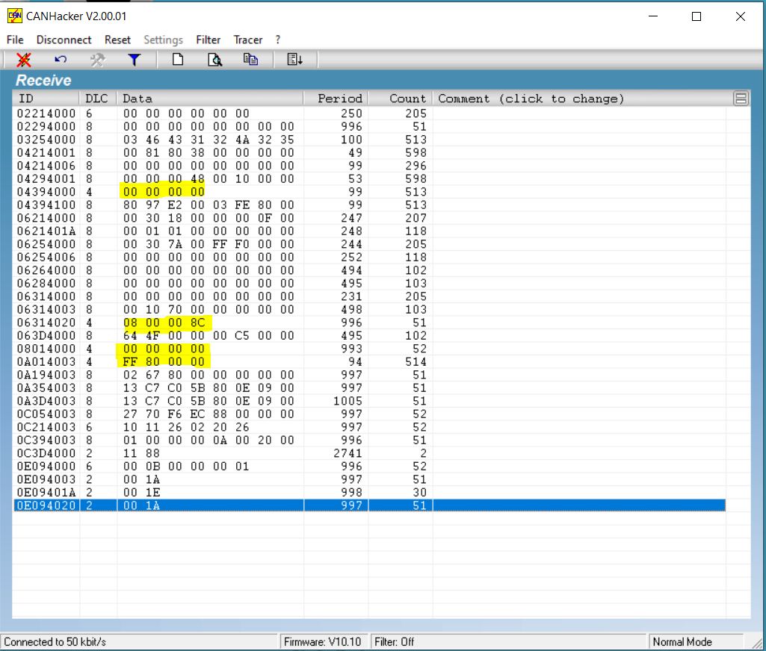Click 'Normal Mode' status bar entry
The width and height of the screenshot is (766, 651).
682,642
